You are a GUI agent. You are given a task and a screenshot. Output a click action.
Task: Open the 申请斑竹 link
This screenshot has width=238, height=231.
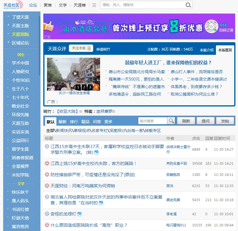(x=103, y=49)
